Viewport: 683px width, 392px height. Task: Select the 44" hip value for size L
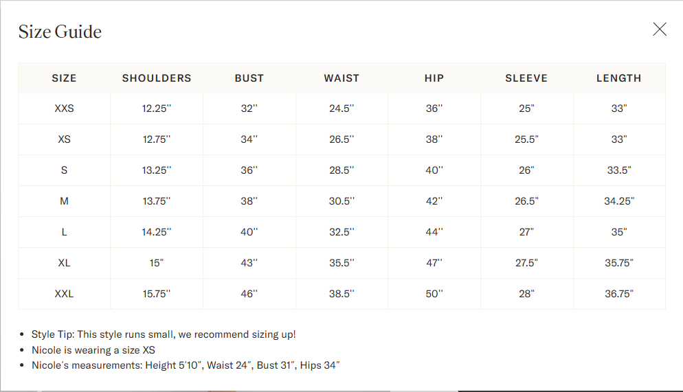pos(434,232)
